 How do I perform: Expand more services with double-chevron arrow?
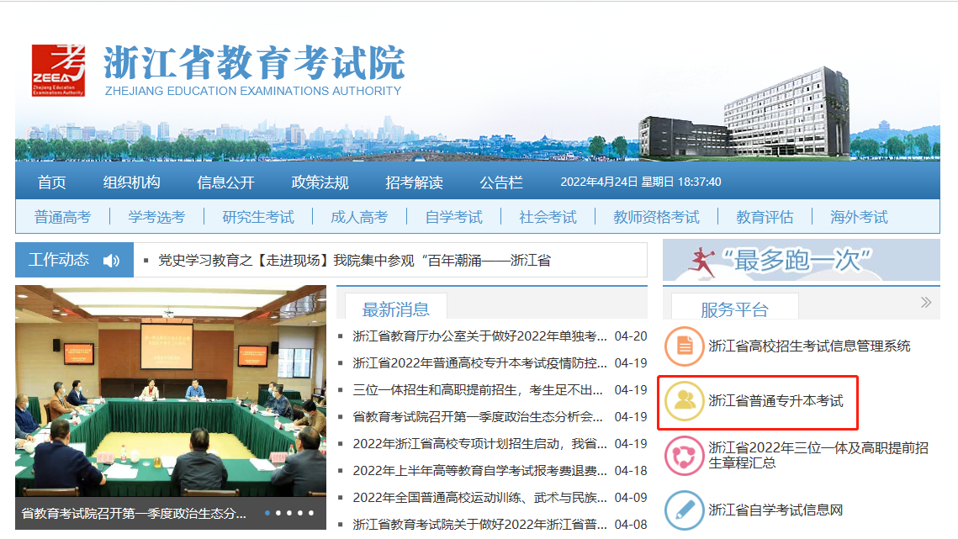(x=926, y=303)
